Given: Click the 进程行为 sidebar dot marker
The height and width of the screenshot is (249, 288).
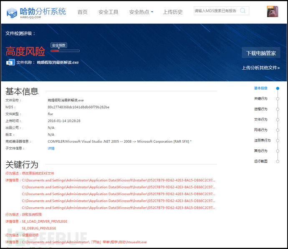Looking at the screenshot, I should point(278,109).
